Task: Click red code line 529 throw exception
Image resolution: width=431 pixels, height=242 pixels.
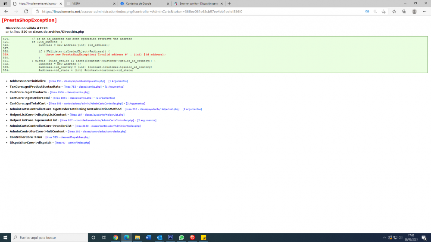Action: coord(106,55)
